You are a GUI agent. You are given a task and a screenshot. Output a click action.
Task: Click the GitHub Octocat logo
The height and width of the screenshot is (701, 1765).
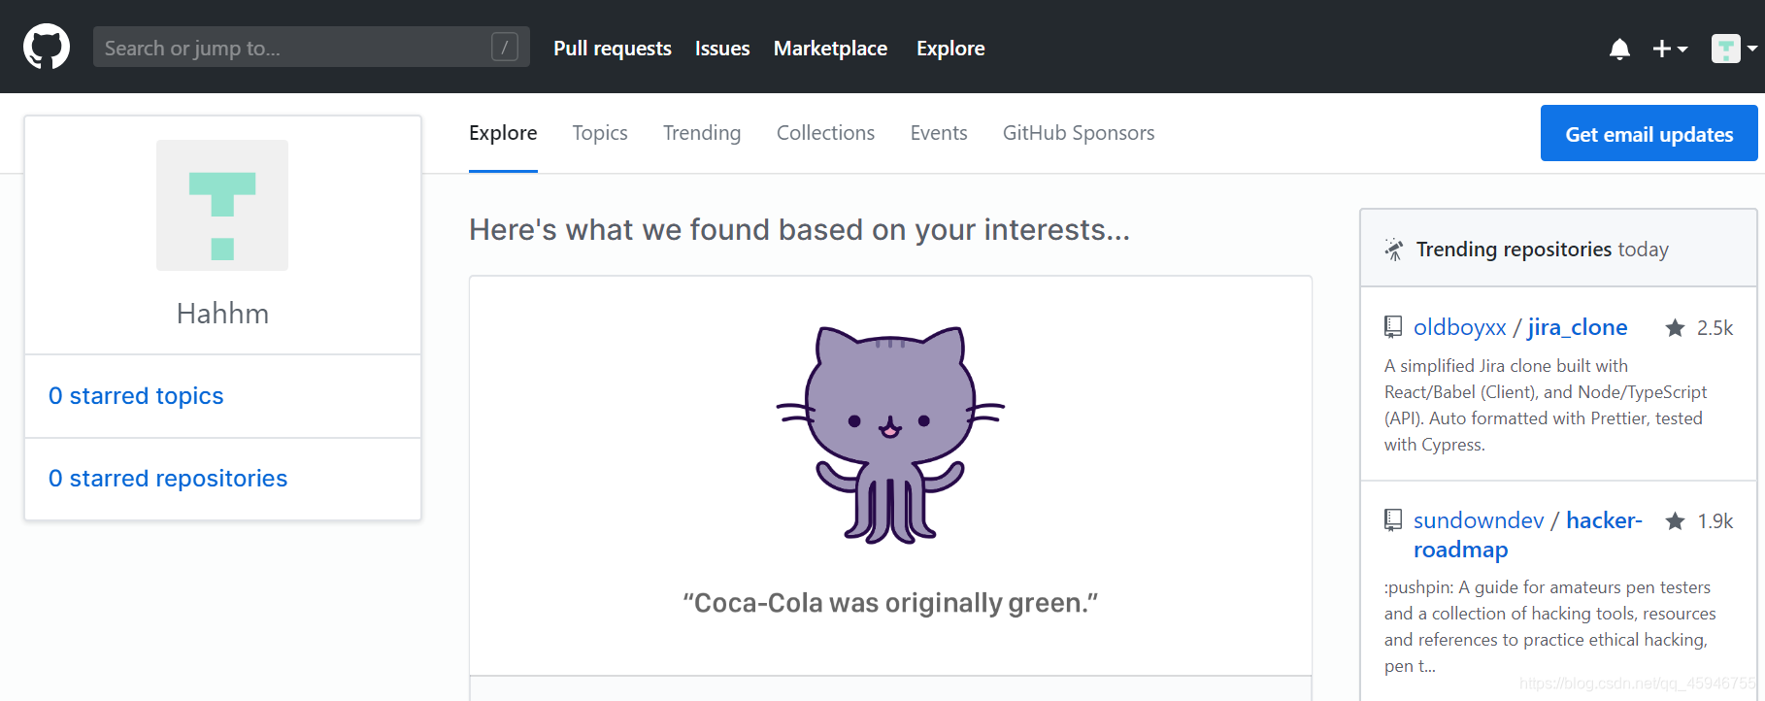(47, 47)
